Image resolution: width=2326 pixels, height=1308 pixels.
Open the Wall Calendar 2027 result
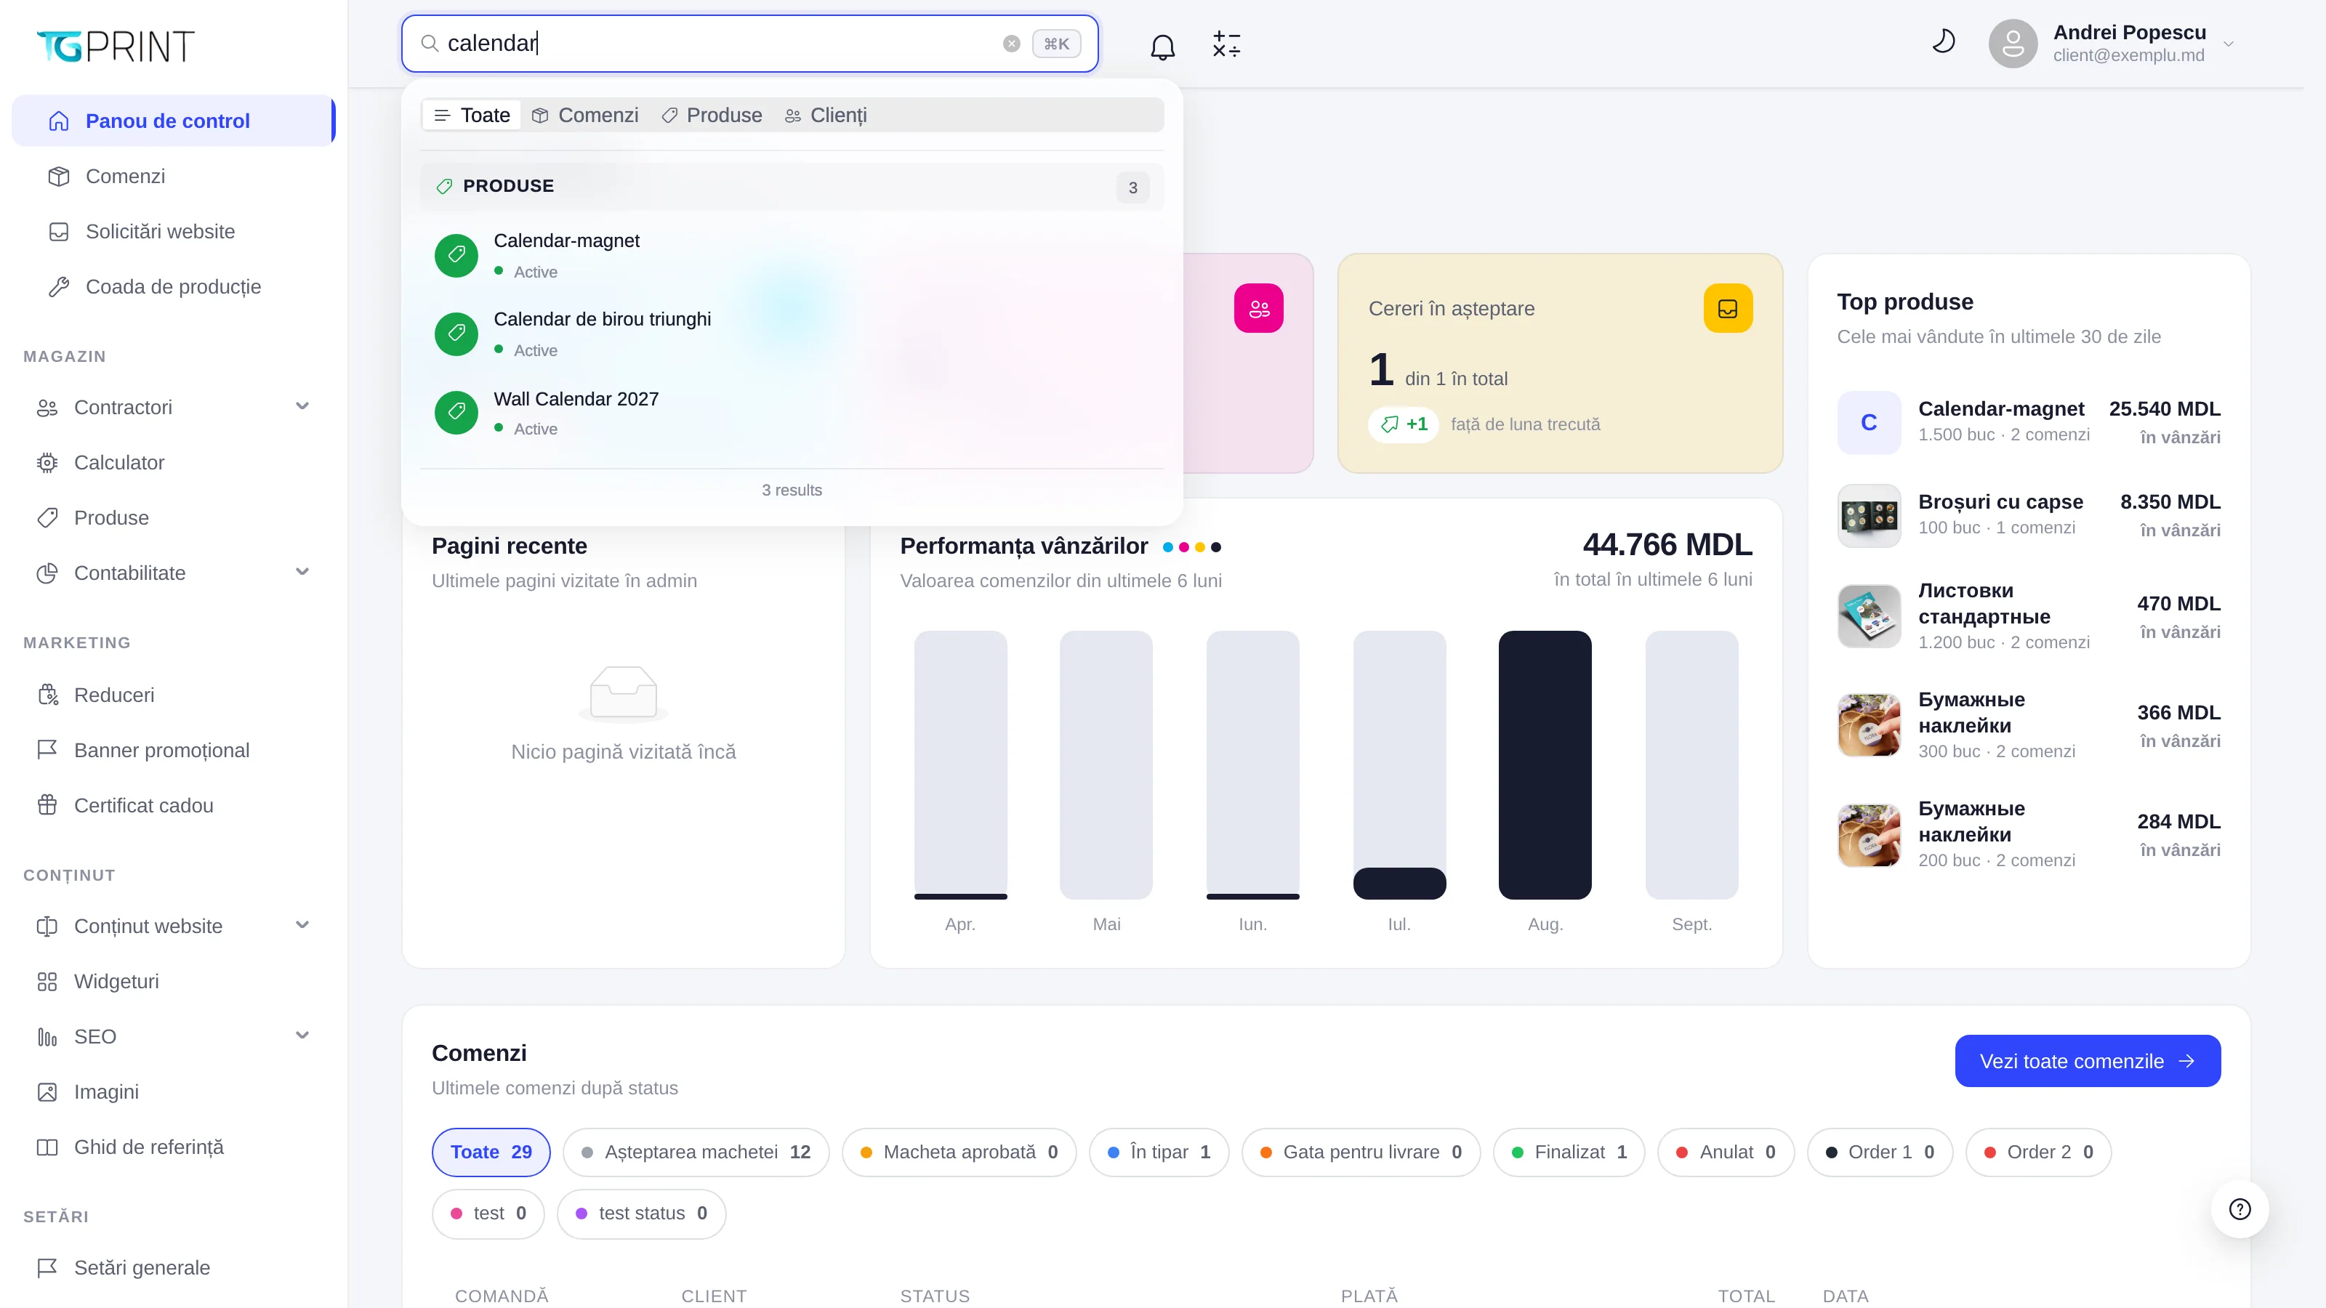(x=791, y=413)
